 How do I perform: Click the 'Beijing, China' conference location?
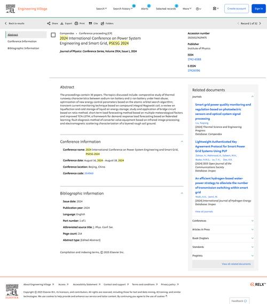click(x=97, y=167)
